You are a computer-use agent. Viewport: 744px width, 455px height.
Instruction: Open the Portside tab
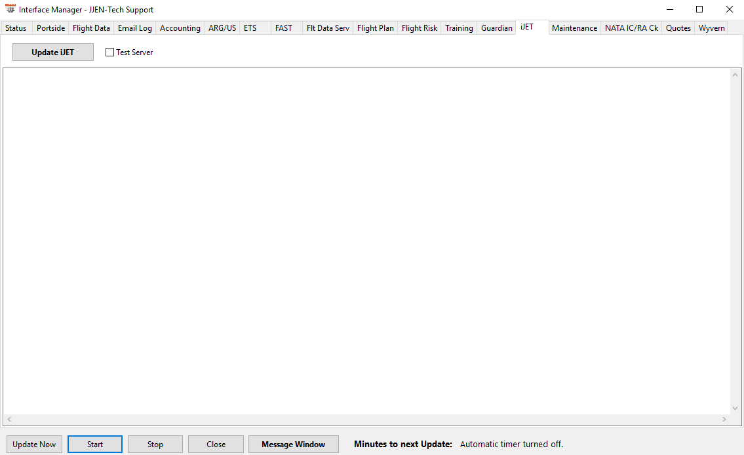coord(50,28)
